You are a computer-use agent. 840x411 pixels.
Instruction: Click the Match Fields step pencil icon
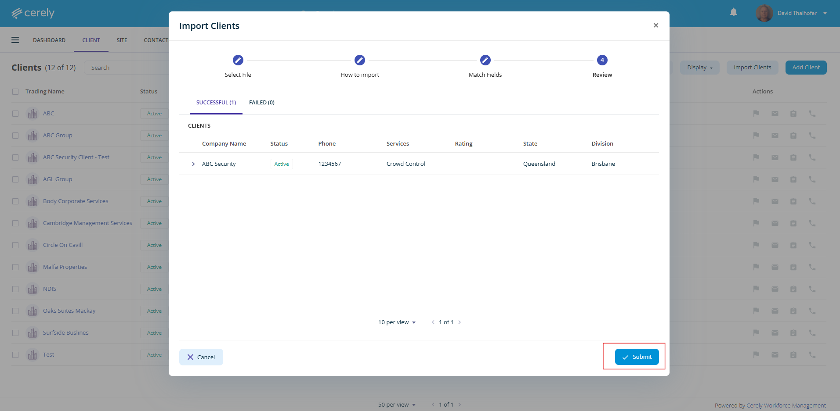click(x=485, y=60)
